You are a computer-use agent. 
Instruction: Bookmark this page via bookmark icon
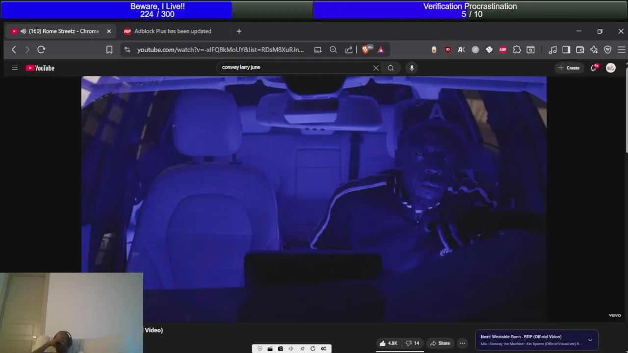(x=109, y=50)
